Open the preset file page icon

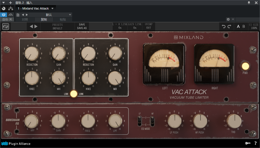pyautogui.click(x=18, y=15)
